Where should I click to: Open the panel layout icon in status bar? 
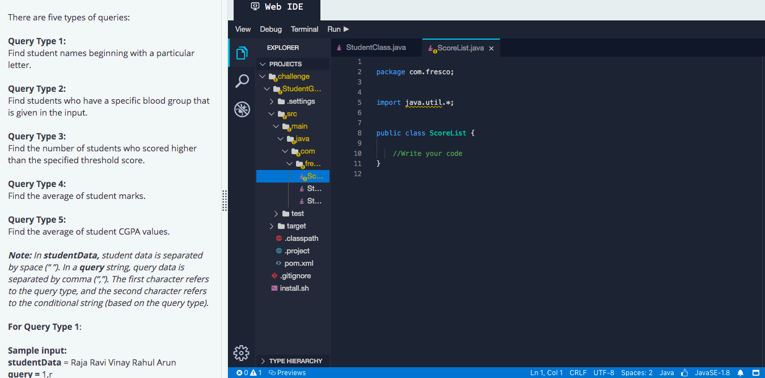755,373
